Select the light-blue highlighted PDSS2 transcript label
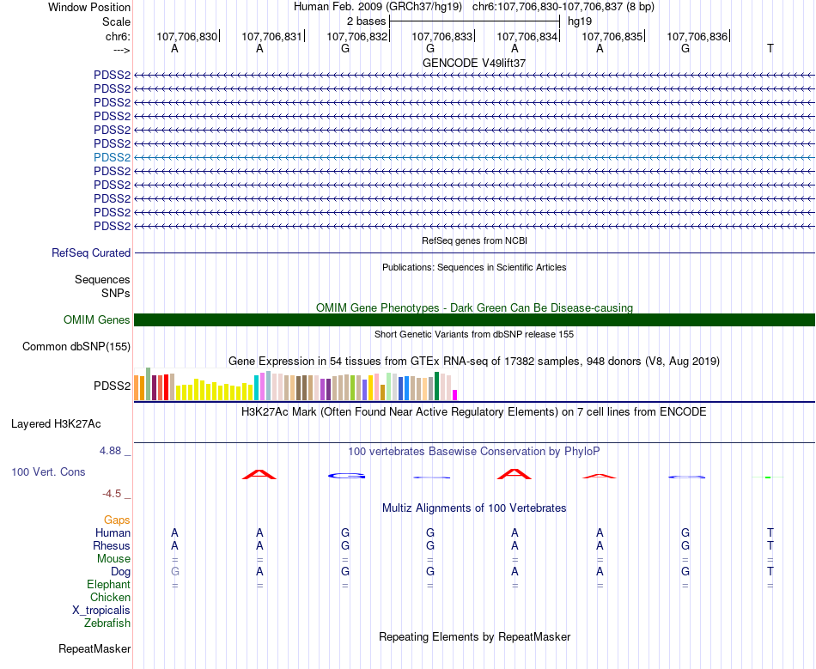816x669 pixels. [112, 157]
